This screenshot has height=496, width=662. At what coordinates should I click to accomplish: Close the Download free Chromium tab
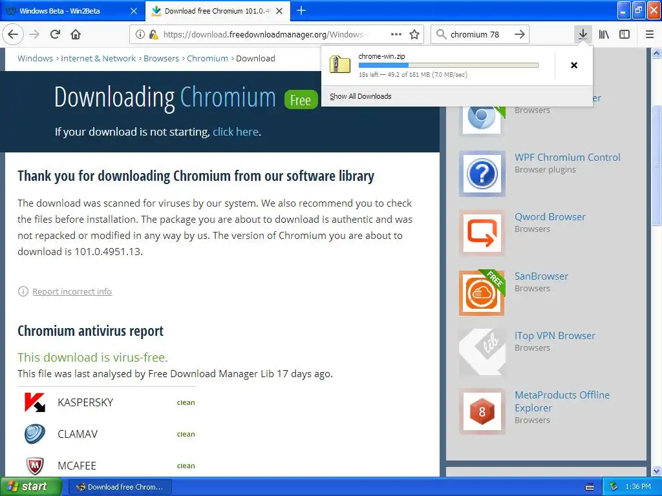click(279, 11)
